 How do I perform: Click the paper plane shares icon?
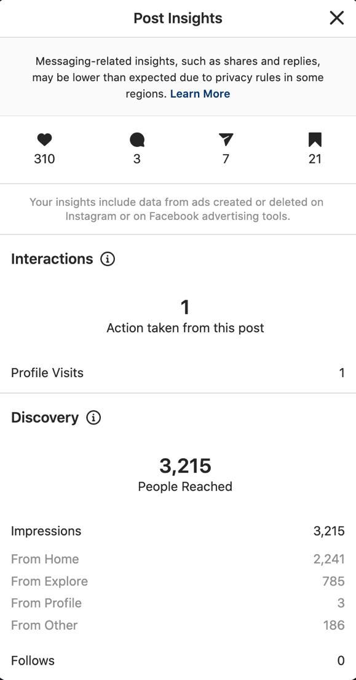pyautogui.click(x=226, y=139)
